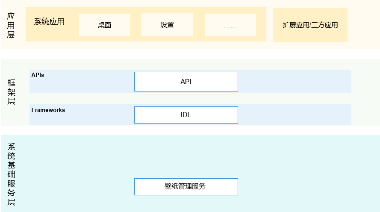Click the IDL box
Screen dimensions: 380x212
[x=186, y=115]
